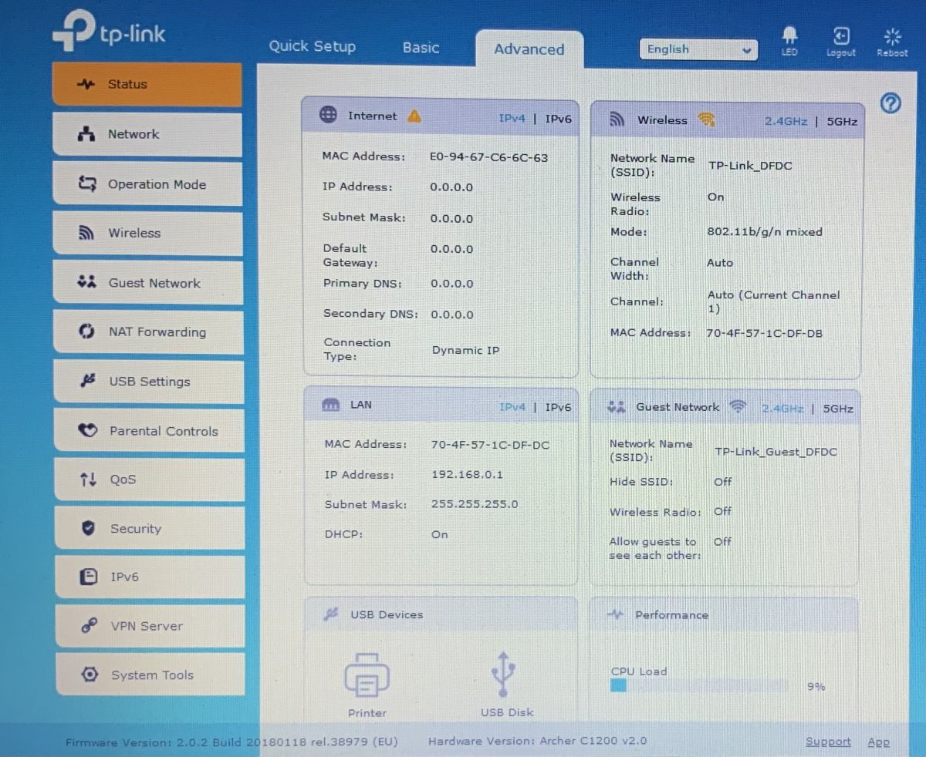Click the USB Disk icon
926x757 pixels.
(x=503, y=675)
